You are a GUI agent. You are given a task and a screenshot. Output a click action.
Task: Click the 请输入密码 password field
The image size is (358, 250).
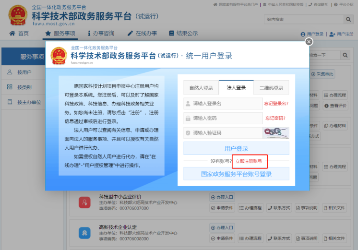pos(223,118)
